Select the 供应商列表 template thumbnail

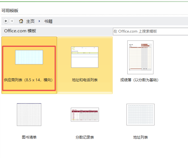click(x=29, y=57)
